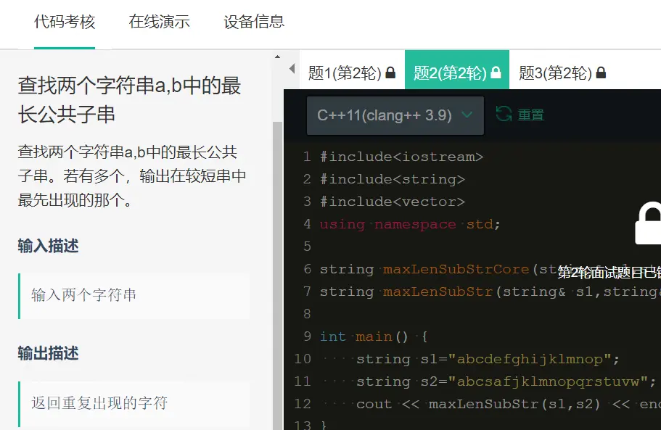This screenshot has height=430, width=661.
Task: Click the 输入两个字符串 description box
Action: point(134,296)
